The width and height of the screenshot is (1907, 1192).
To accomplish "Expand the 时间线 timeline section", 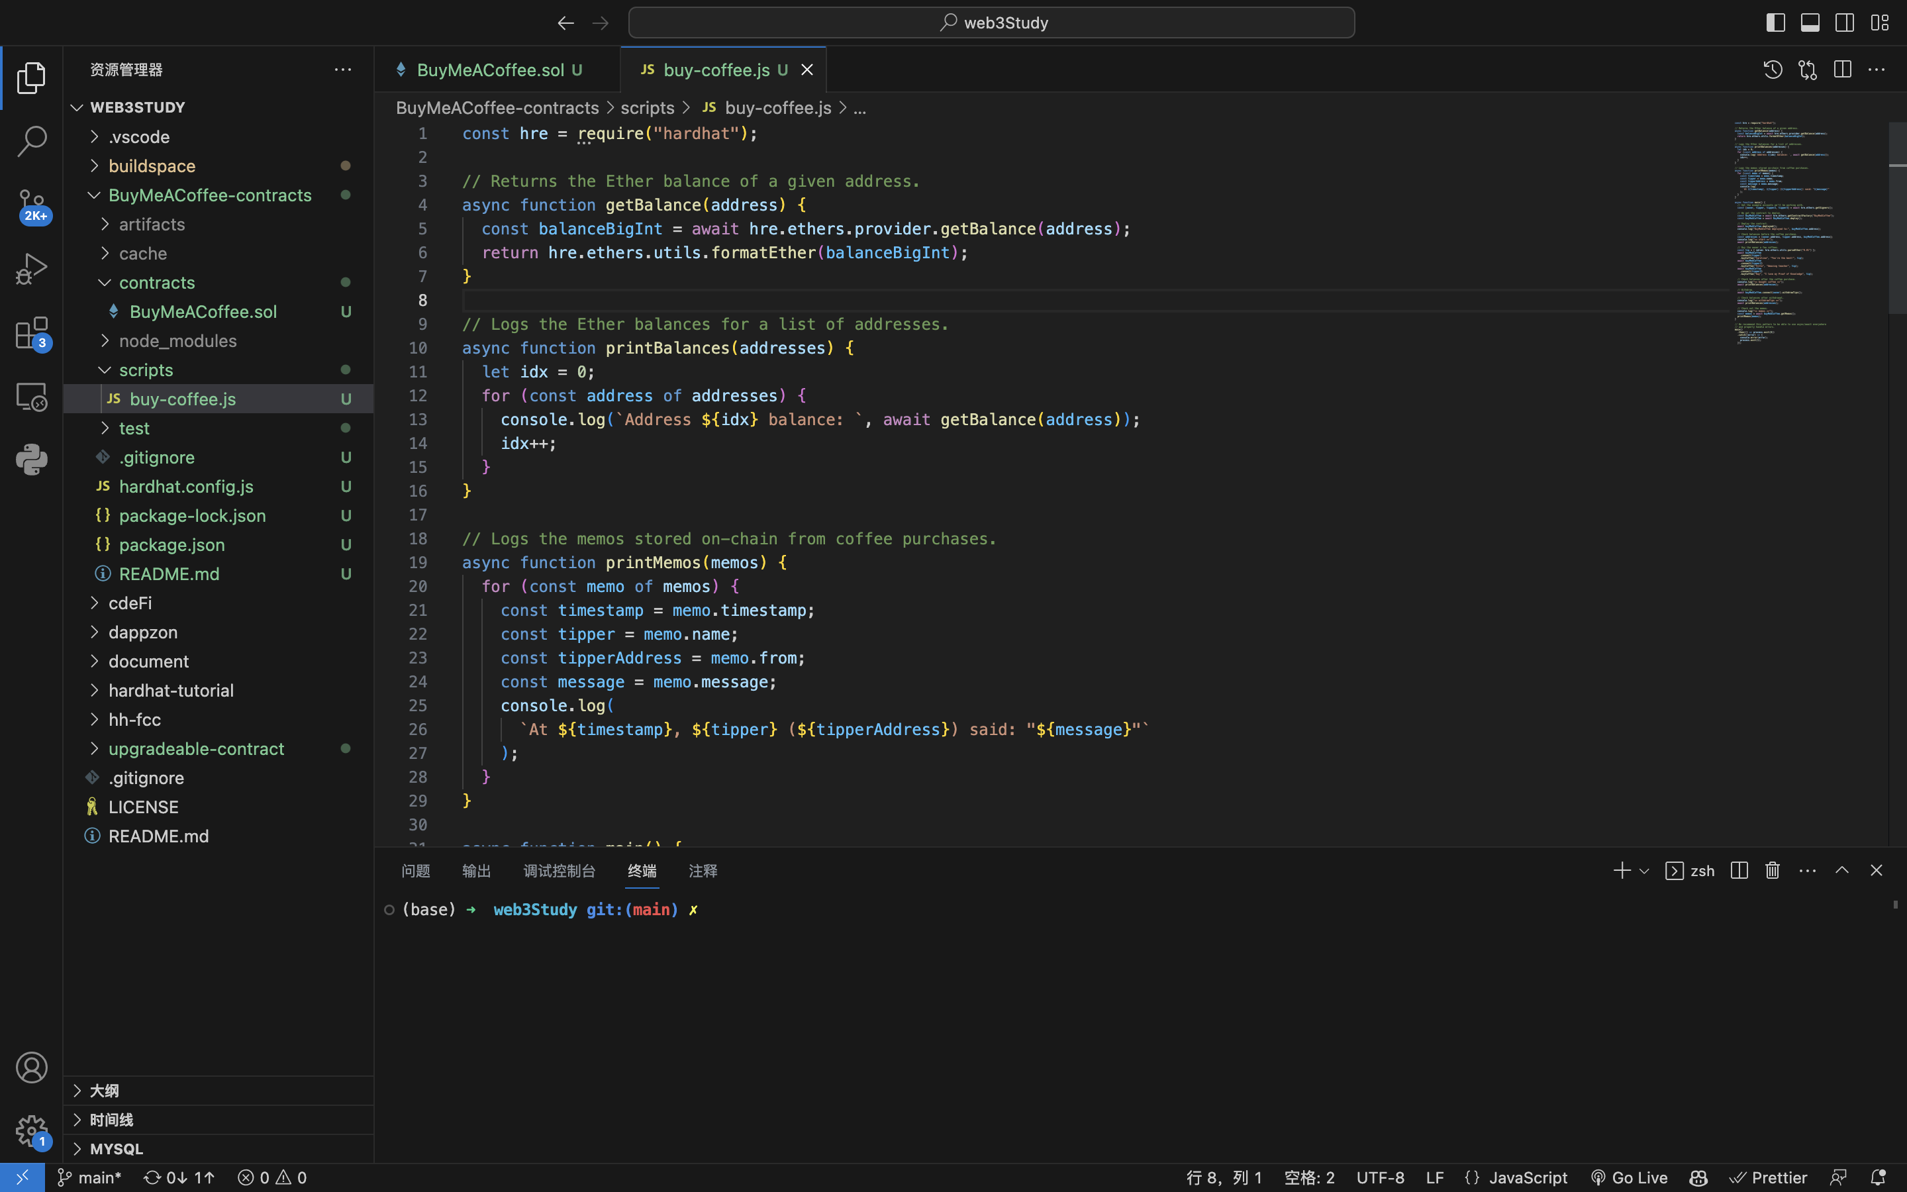I will (x=219, y=1120).
